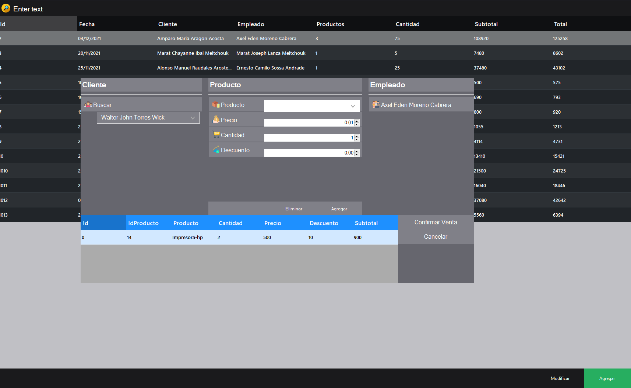Click the Enter text field in the title bar

point(28,8)
